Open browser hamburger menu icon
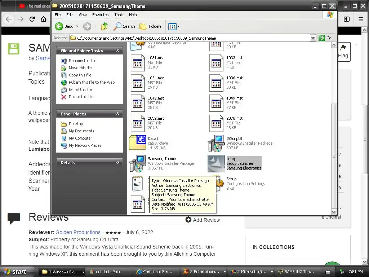Screen dimensions: 369x277 360,19
